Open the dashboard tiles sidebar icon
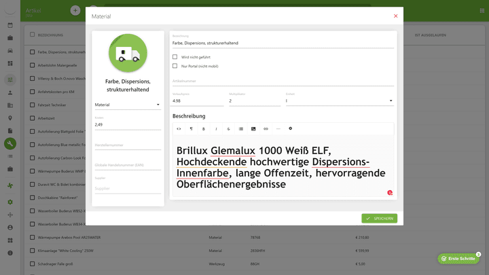 point(10,63)
